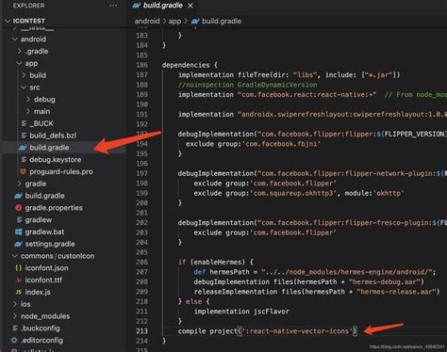Click 'compile project' line with react-native-vector-icons
This screenshot has height=352, width=447.
coord(268,331)
